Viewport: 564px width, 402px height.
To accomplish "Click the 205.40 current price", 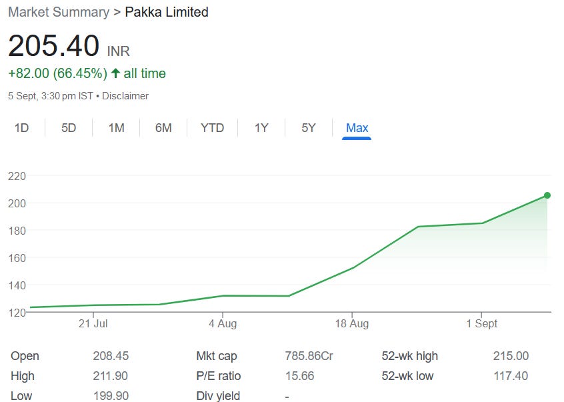I will [x=53, y=45].
